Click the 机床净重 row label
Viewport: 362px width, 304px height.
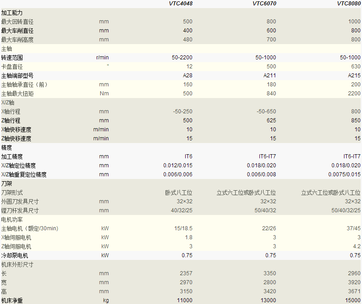[x=12, y=301]
